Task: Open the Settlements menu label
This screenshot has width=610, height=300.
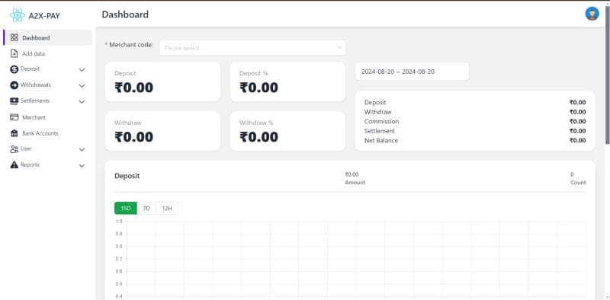Action: 35,101
